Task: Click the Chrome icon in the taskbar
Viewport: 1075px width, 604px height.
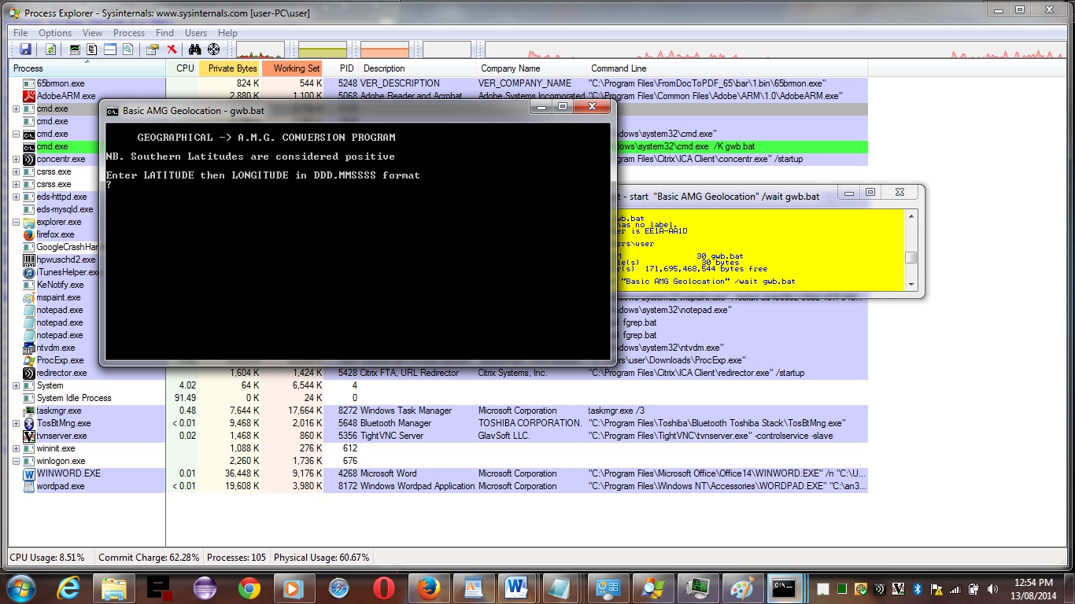Action: tap(249, 588)
